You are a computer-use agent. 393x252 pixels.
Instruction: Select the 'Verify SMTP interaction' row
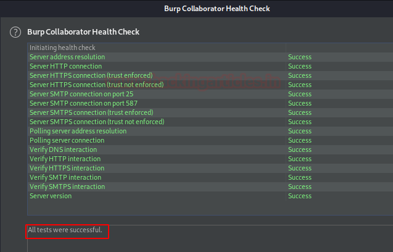point(210,178)
